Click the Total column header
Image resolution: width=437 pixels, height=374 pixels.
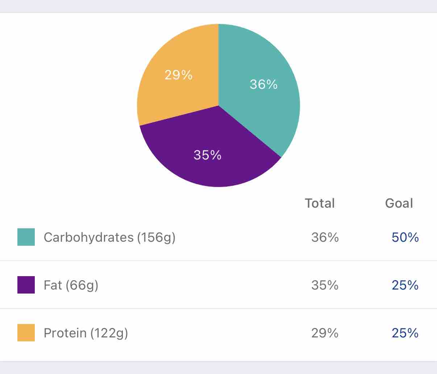[x=320, y=203]
